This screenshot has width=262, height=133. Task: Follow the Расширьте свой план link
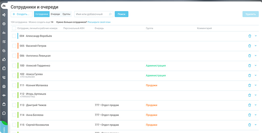coord(100,22)
